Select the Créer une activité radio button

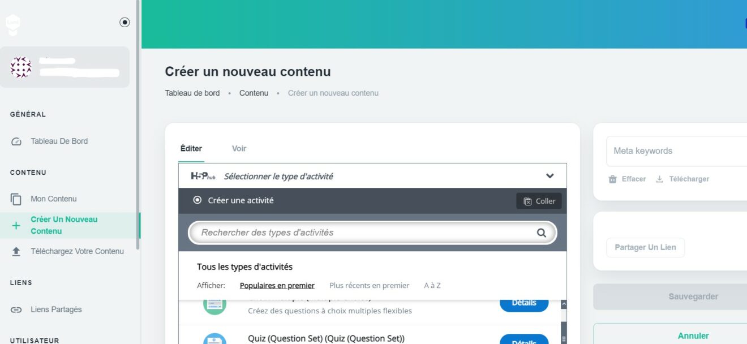point(198,200)
